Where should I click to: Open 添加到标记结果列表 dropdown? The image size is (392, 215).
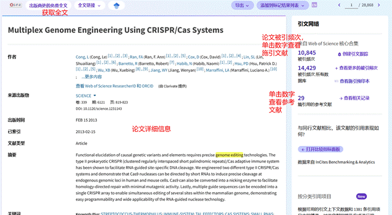[x=282, y=5]
